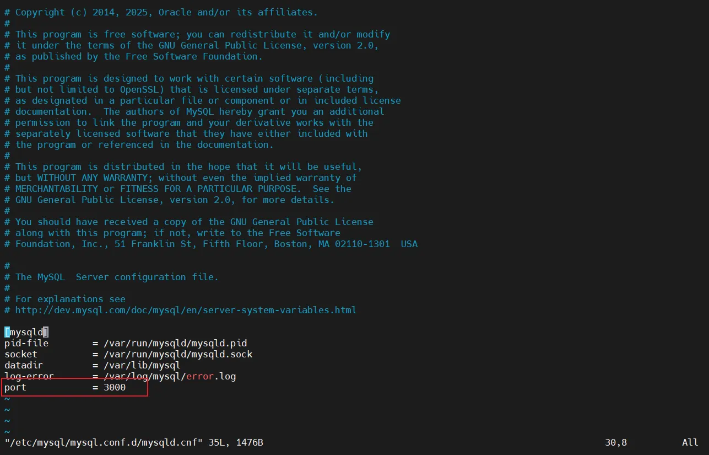The image size is (709, 455).
Task: Click the cursor position indicator 30,8
Action: [616, 442]
